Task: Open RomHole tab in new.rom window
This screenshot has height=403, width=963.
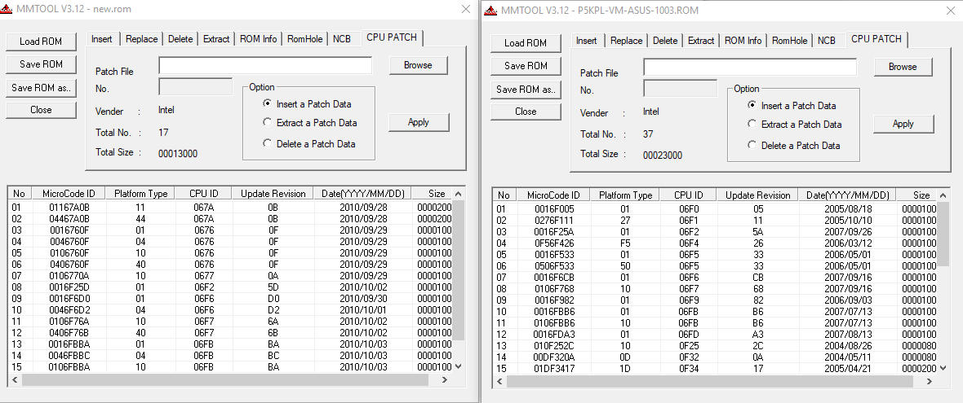Action: tap(304, 38)
